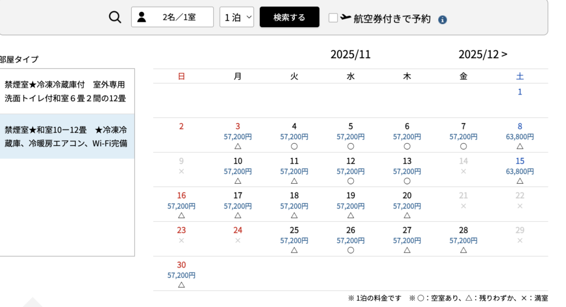Select the 和室10ー12畳 room type
The image size is (566, 307).
pyautogui.click(x=66, y=136)
